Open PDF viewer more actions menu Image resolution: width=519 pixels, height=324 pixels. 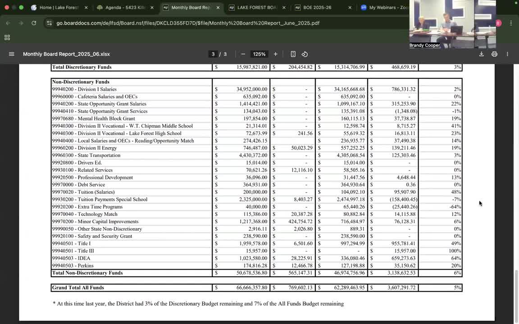(x=507, y=54)
